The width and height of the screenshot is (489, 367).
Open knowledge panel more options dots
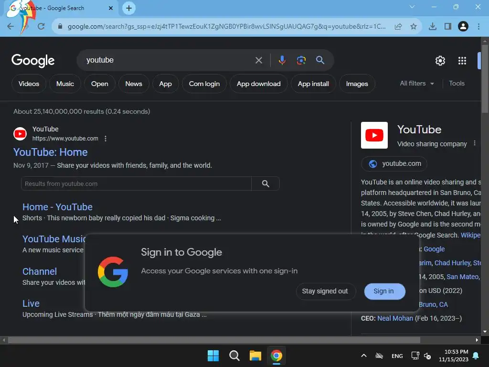click(474, 143)
